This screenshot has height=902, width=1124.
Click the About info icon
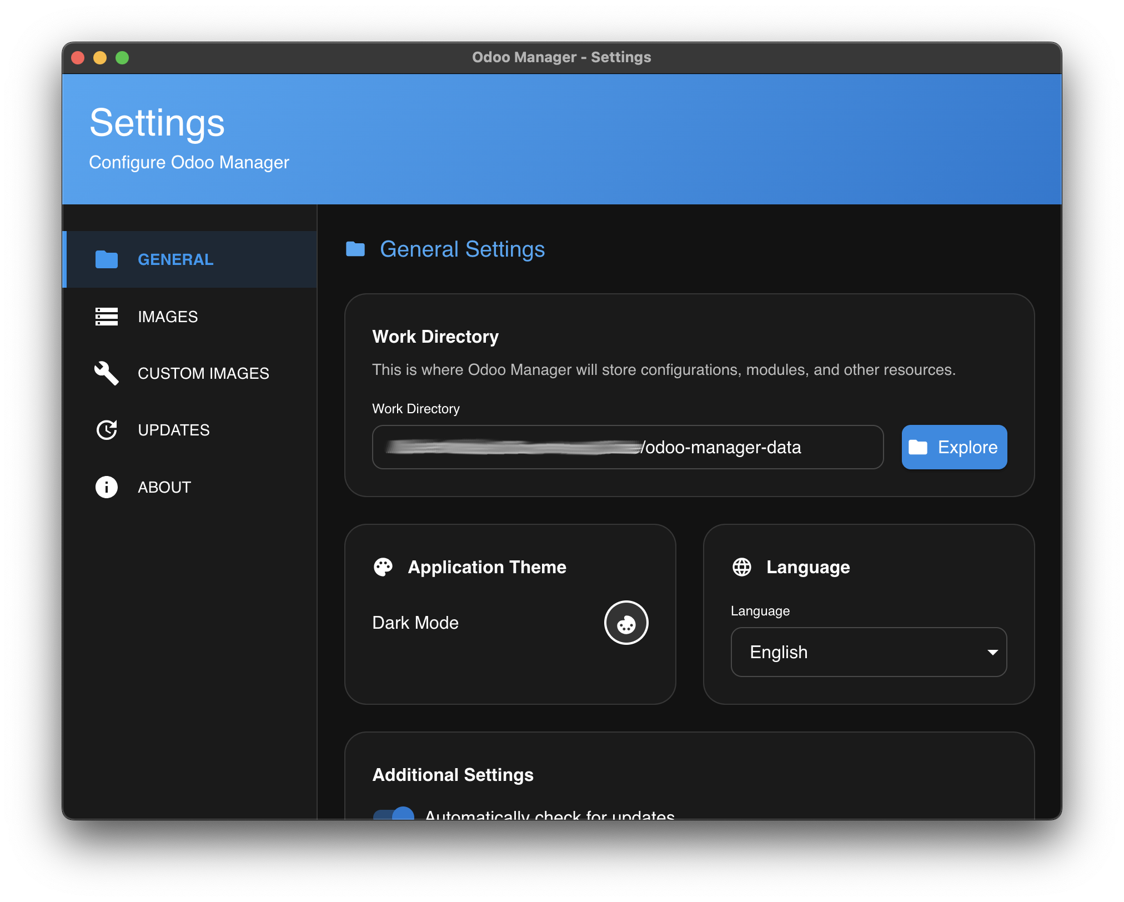[x=106, y=487]
